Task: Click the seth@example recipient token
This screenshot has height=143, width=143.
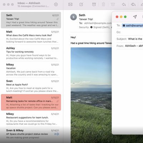Action: pos(132,25)
